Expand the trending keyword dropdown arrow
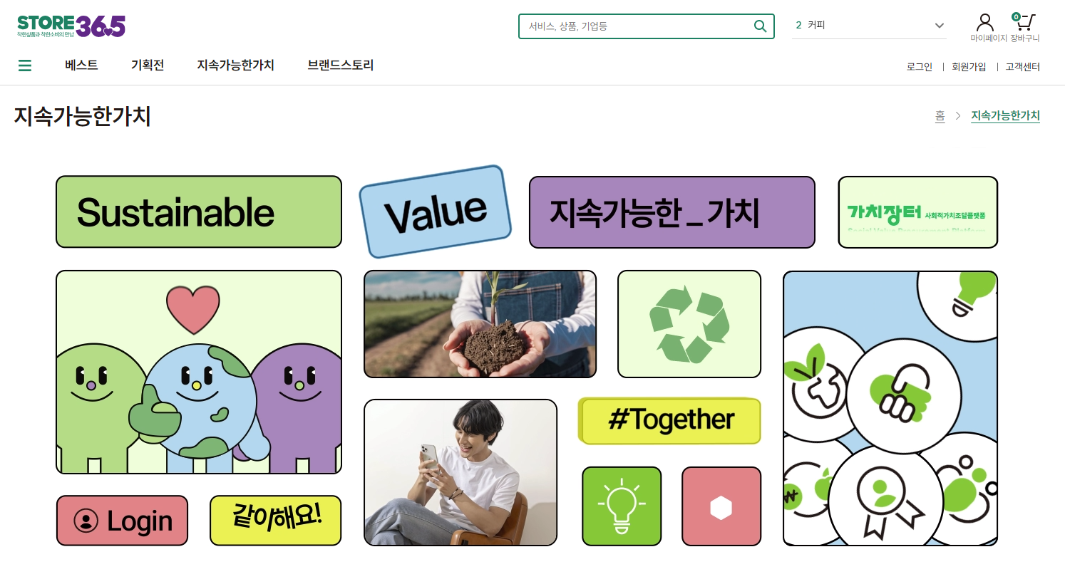This screenshot has width=1065, height=584. (940, 26)
